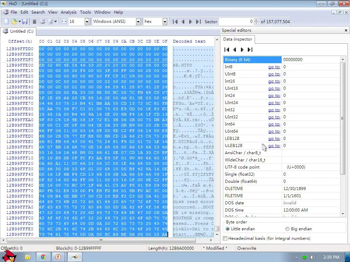Step to next byte in Data inspector
350x262 pixels.
242,50
